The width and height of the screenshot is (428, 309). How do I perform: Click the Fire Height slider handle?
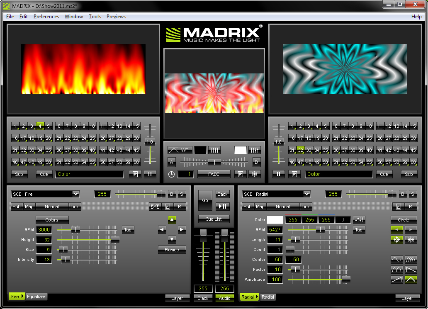tap(115, 240)
